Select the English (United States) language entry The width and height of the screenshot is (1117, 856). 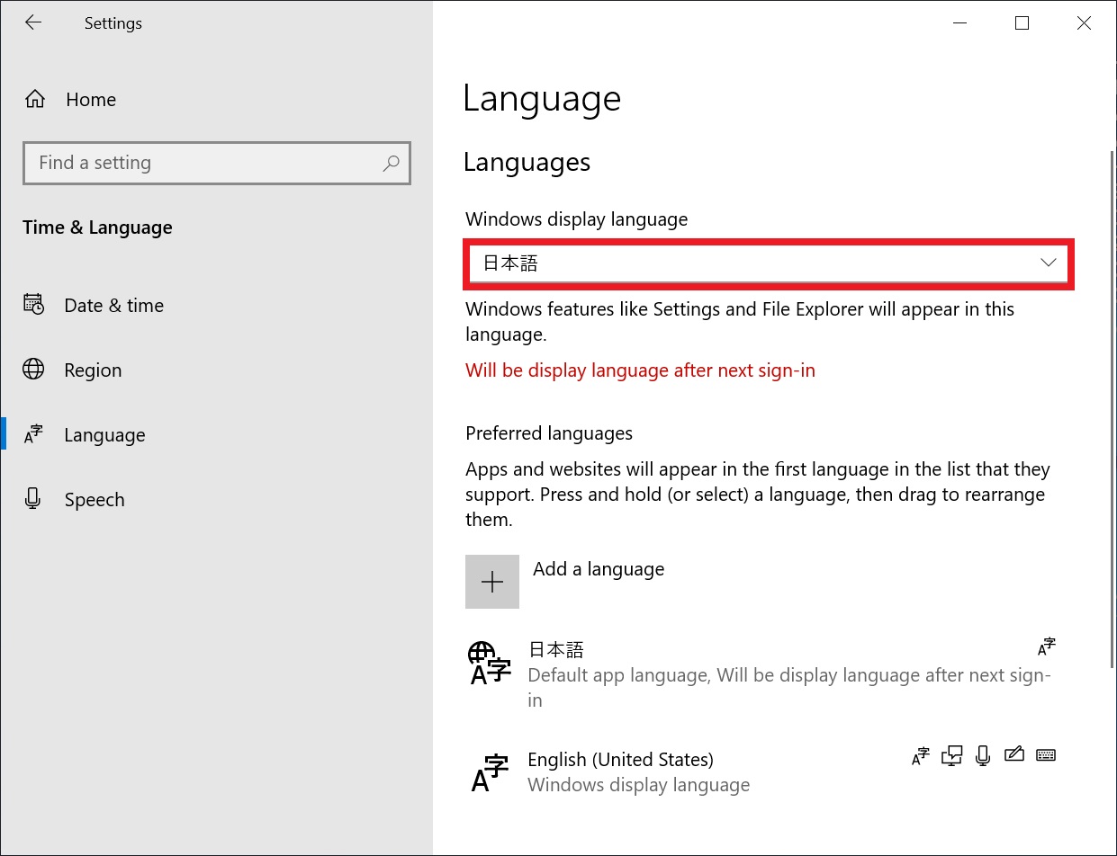[762, 772]
